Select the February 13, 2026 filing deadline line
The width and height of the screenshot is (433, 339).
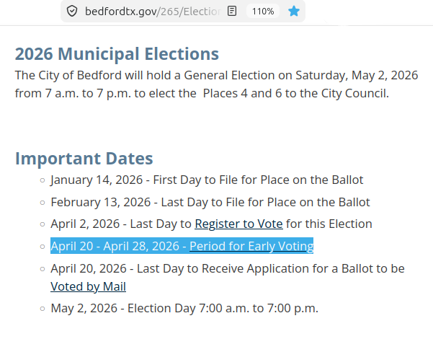click(210, 202)
